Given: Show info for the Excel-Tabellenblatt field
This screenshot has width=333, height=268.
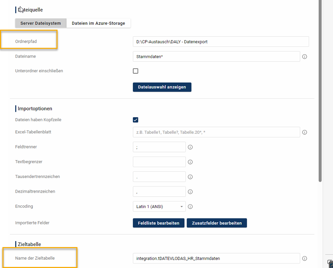Looking at the screenshot, I should click(304, 132).
